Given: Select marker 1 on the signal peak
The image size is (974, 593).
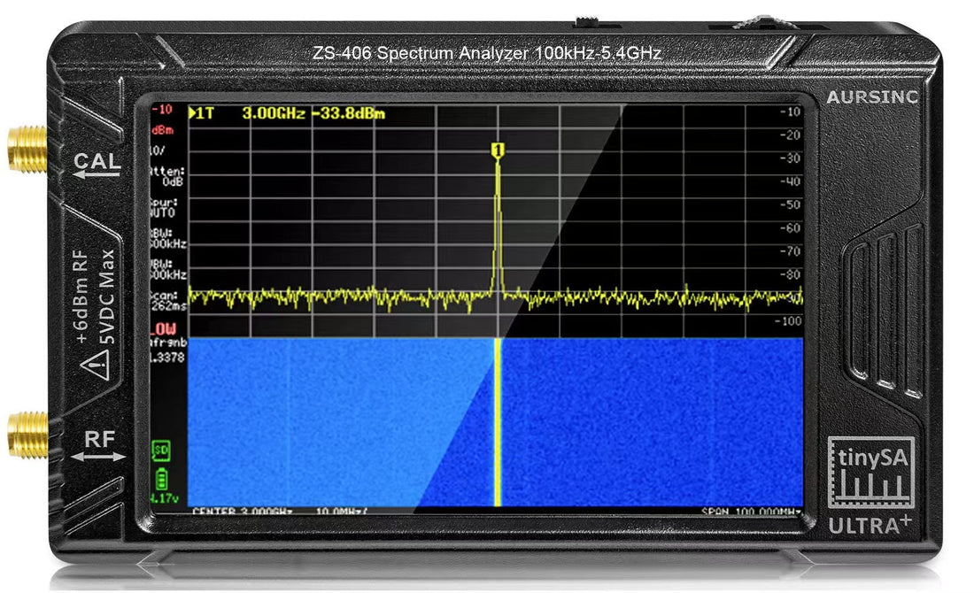Looking at the screenshot, I should (498, 151).
